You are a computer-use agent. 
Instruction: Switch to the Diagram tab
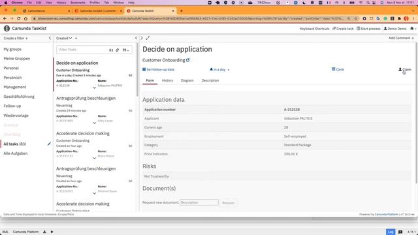187,80
